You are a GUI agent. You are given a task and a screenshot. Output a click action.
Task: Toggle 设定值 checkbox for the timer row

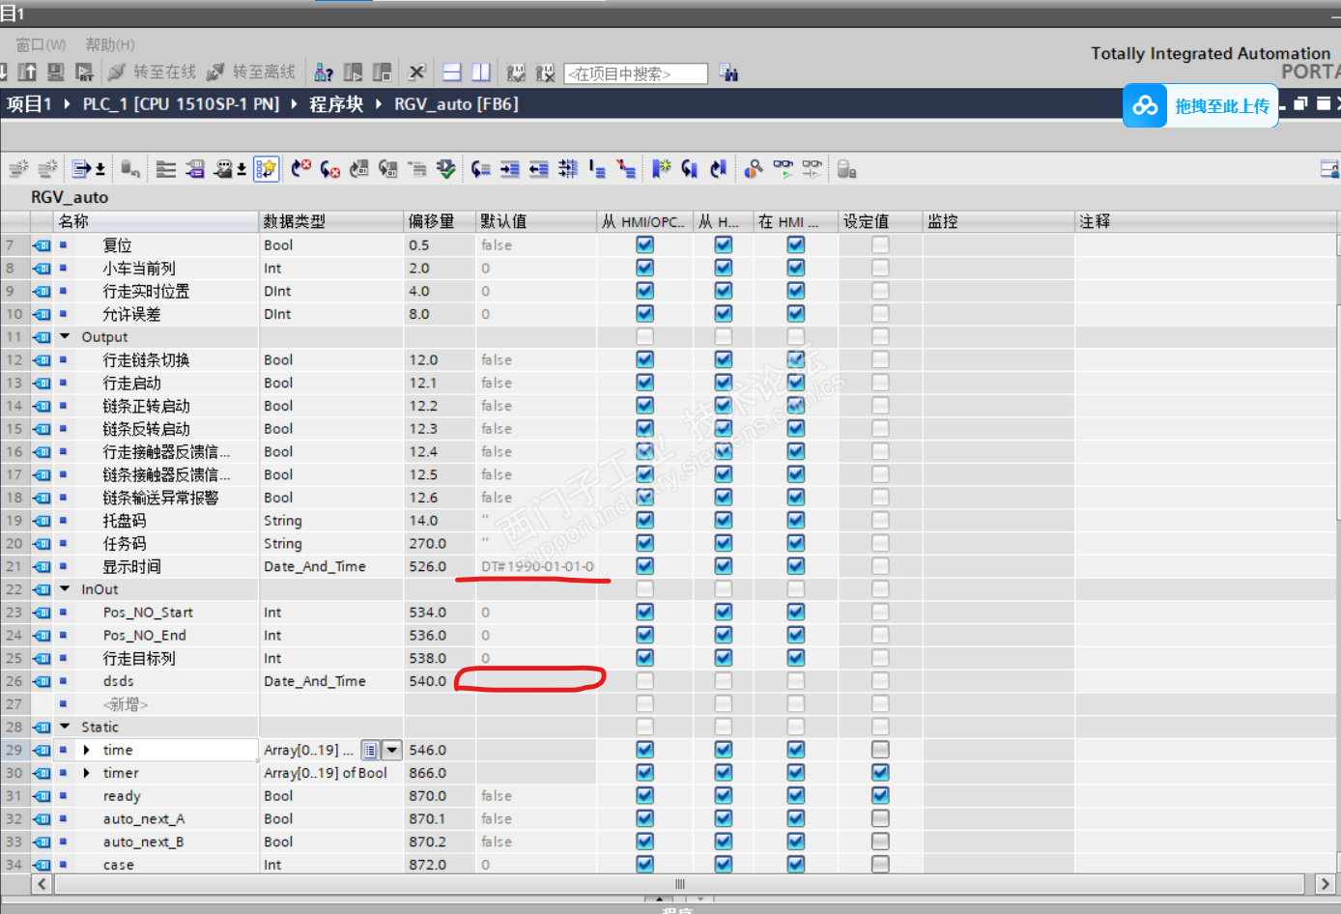[x=880, y=772]
